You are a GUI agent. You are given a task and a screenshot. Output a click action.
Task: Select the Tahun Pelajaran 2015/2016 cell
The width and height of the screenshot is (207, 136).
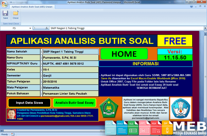71,82
